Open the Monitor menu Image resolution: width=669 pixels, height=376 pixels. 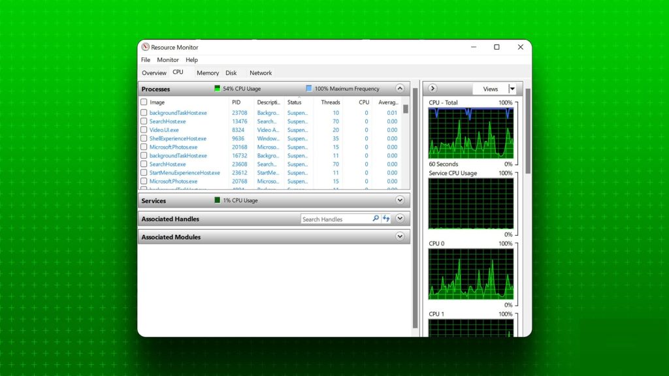(167, 59)
